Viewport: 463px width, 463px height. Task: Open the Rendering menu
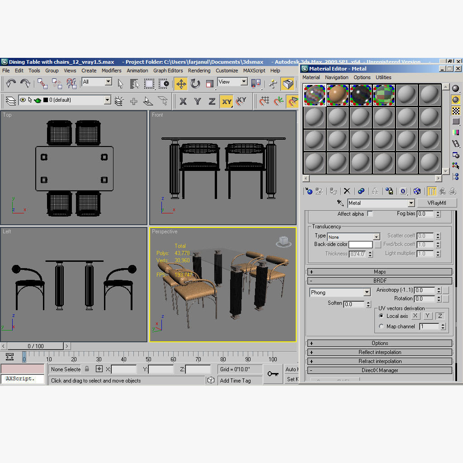(199, 71)
